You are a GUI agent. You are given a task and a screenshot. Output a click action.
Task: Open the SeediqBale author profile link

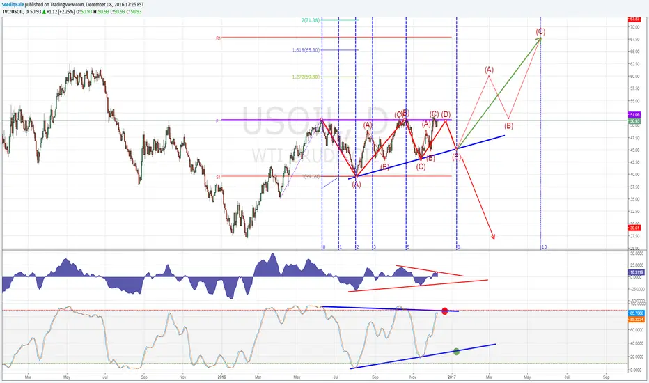[13, 5]
